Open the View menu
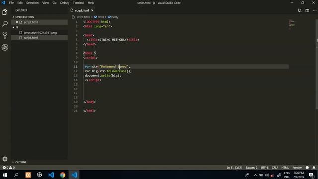 (x=45, y=3)
